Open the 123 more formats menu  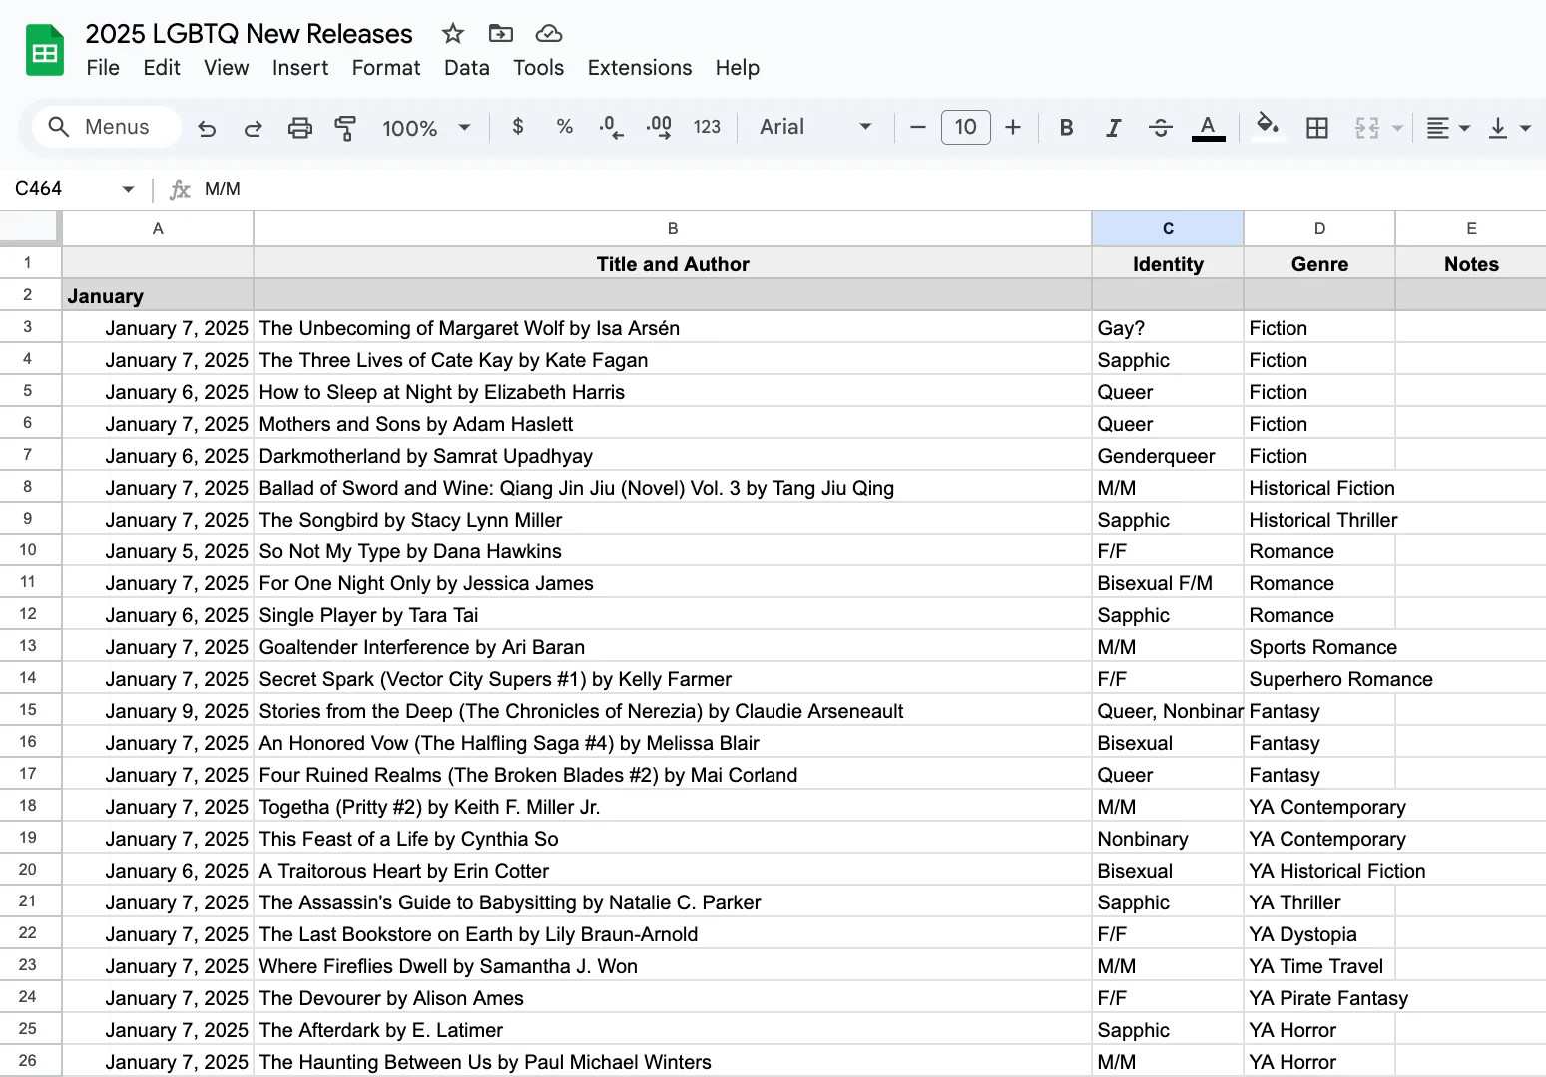point(707,127)
